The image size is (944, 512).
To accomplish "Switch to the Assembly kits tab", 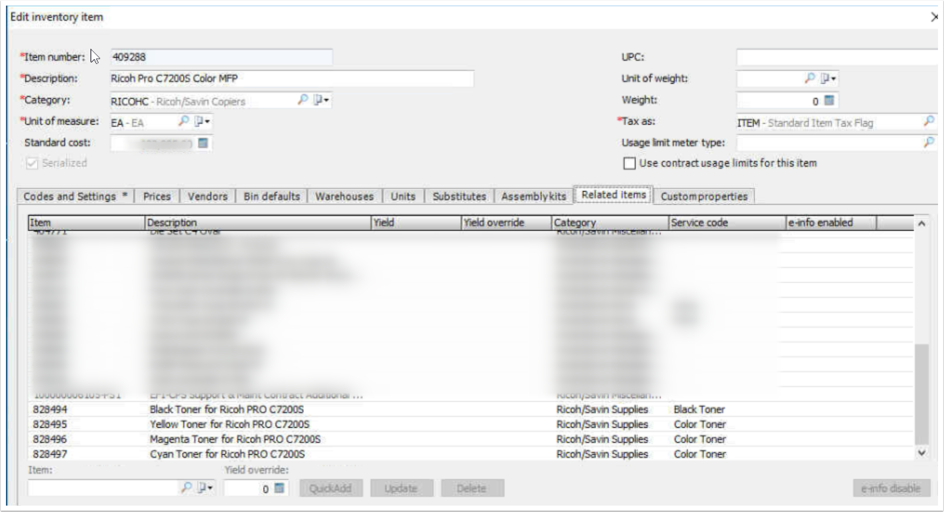I will coord(534,196).
